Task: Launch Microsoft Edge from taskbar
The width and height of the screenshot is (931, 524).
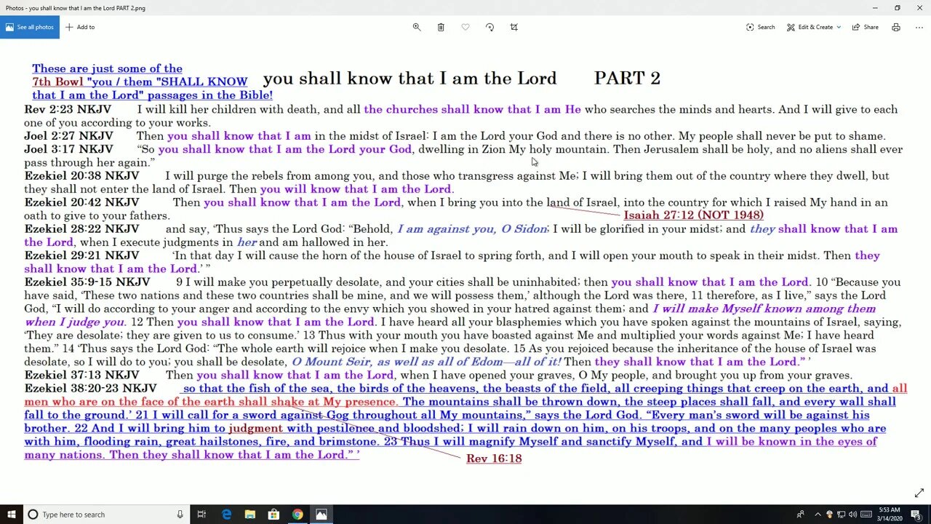Action: click(227, 515)
